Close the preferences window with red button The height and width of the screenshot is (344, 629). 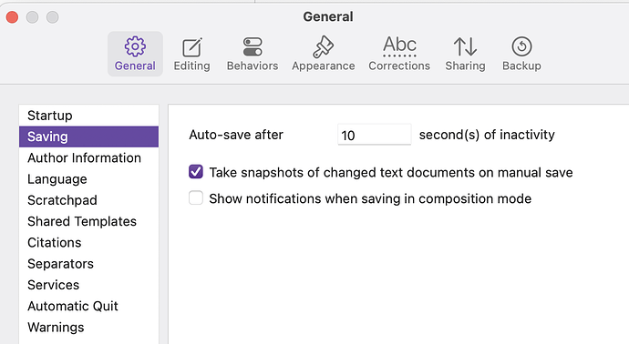[12, 16]
